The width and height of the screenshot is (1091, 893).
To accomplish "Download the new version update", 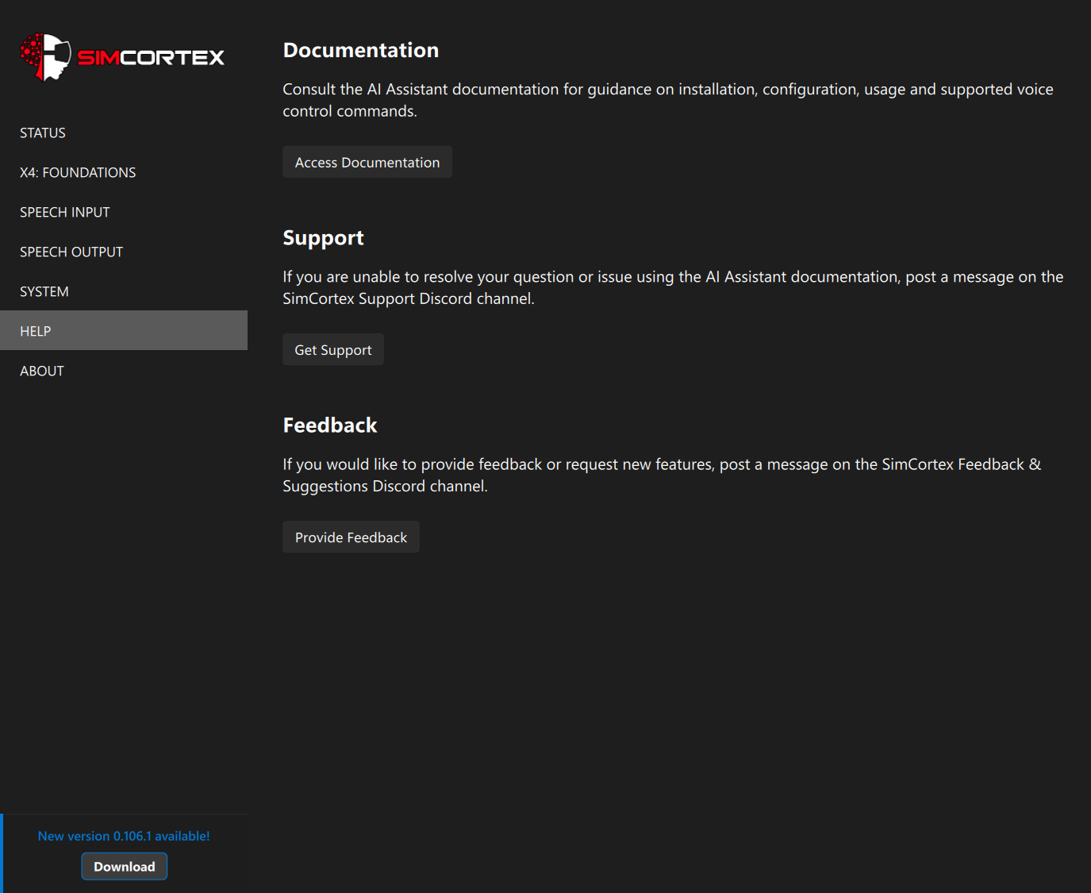I will tap(125, 866).
